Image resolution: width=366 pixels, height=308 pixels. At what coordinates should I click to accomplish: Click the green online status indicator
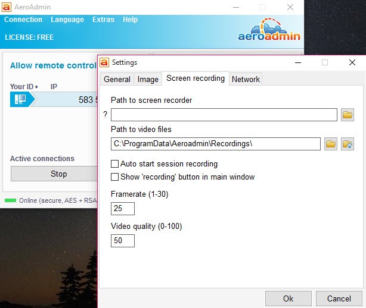[10, 200]
